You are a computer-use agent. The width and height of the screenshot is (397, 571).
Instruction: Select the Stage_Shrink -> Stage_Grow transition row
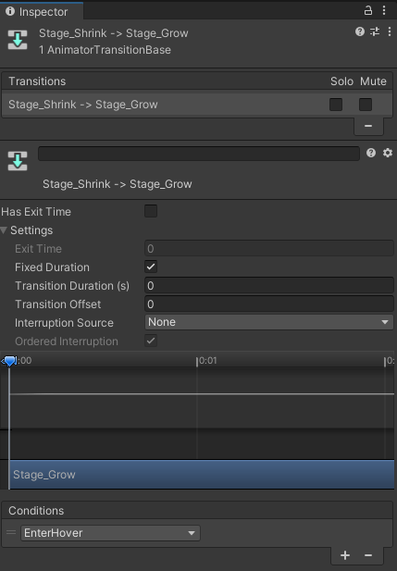(x=197, y=105)
